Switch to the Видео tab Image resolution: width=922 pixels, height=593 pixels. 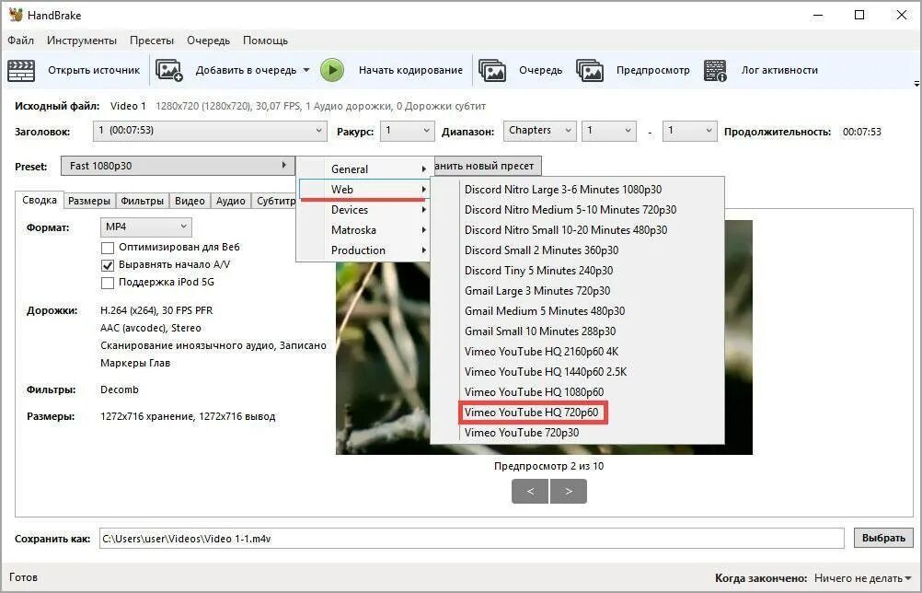[190, 201]
